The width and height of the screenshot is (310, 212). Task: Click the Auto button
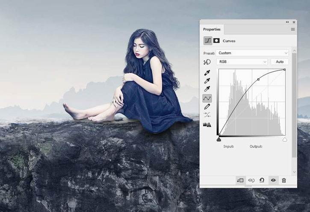(x=280, y=62)
